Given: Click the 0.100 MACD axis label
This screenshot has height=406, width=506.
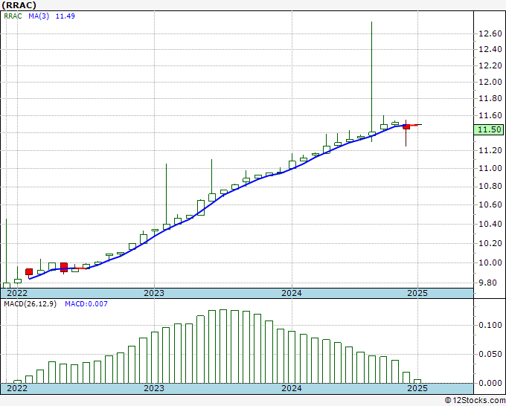Looking at the screenshot, I should pyautogui.click(x=488, y=326).
